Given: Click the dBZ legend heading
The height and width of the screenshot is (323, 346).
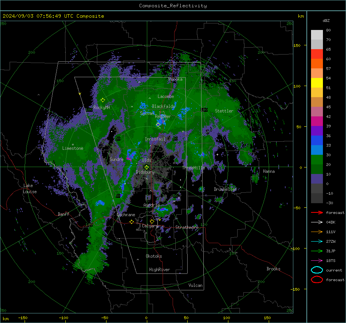Looking at the screenshot, I should [326, 20].
